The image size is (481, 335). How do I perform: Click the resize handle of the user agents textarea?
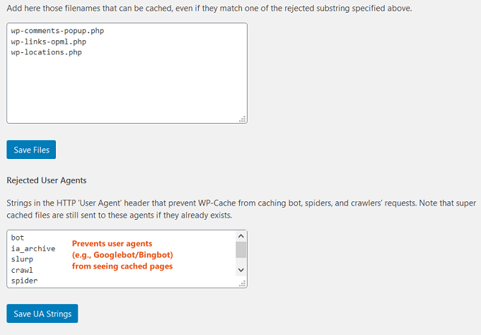point(243,283)
